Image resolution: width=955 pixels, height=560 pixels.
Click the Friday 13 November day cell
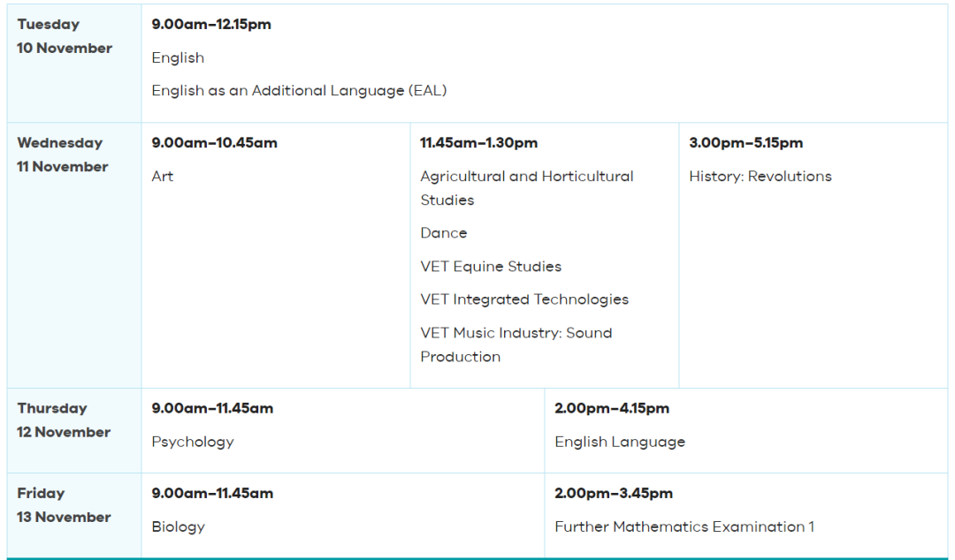(x=64, y=505)
